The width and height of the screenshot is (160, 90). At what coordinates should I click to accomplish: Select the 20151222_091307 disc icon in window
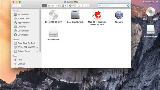click(53, 15)
